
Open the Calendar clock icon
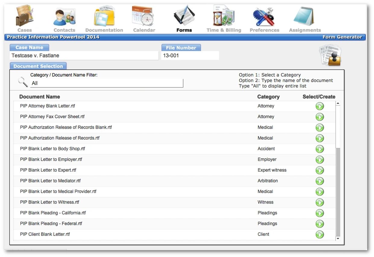pos(144,16)
